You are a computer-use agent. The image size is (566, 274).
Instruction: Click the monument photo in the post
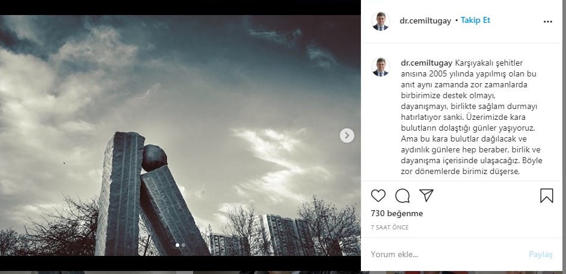pyautogui.click(x=180, y=135)
